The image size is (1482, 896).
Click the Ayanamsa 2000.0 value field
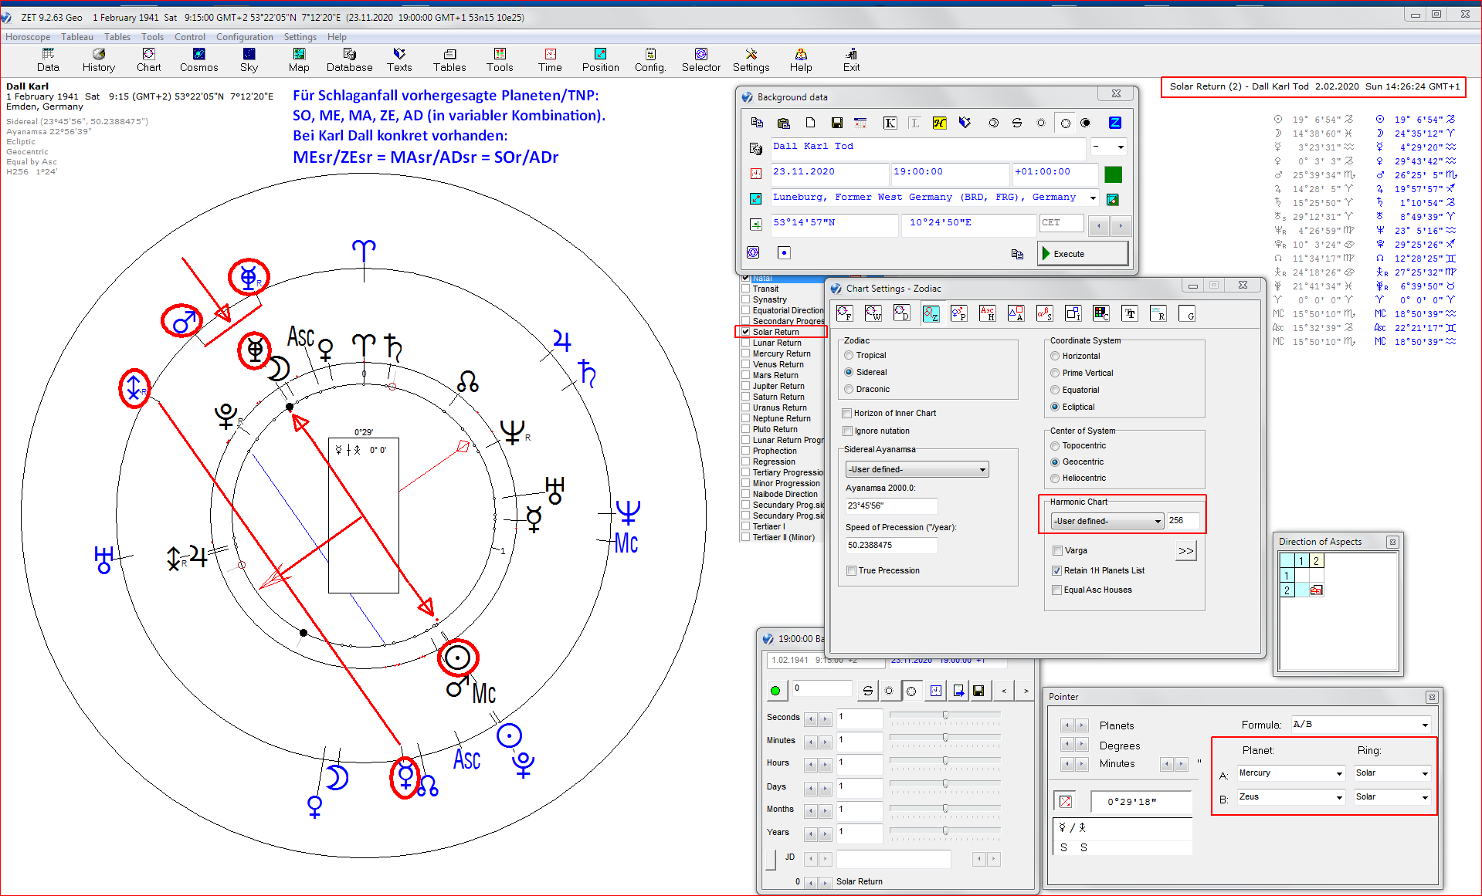click(x=891, y=506)
